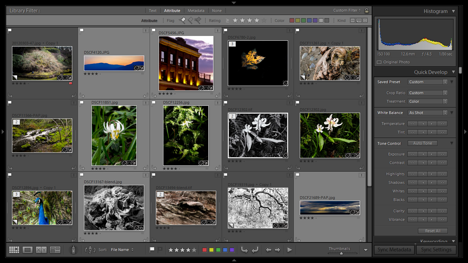Open the toolbar content options dropdown arrow

366,250
